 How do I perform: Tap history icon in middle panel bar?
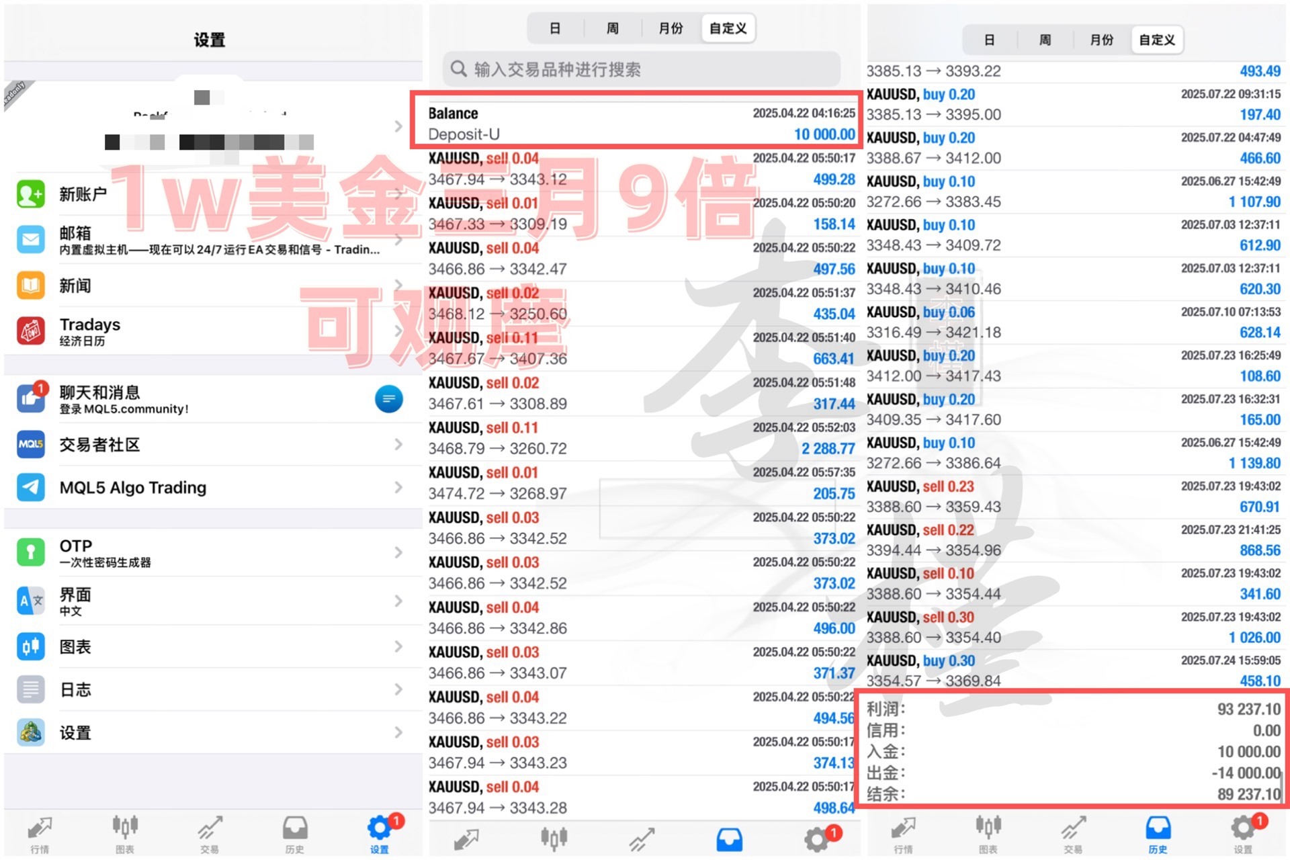tap(729, 839)
